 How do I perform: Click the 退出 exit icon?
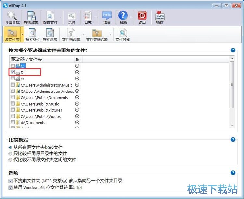coord(142,18)
